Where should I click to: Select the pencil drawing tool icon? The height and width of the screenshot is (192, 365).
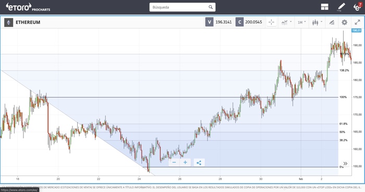point(341,7)
